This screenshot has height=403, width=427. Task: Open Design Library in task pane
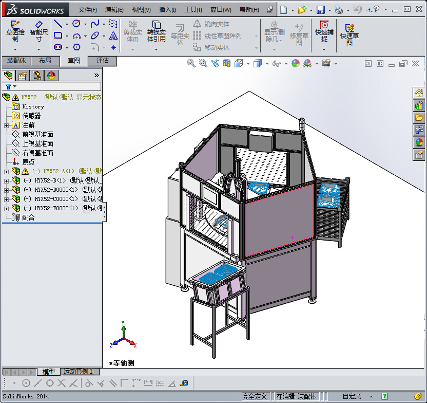419,105
